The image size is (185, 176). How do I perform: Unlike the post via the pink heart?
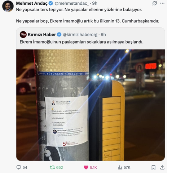86,167
